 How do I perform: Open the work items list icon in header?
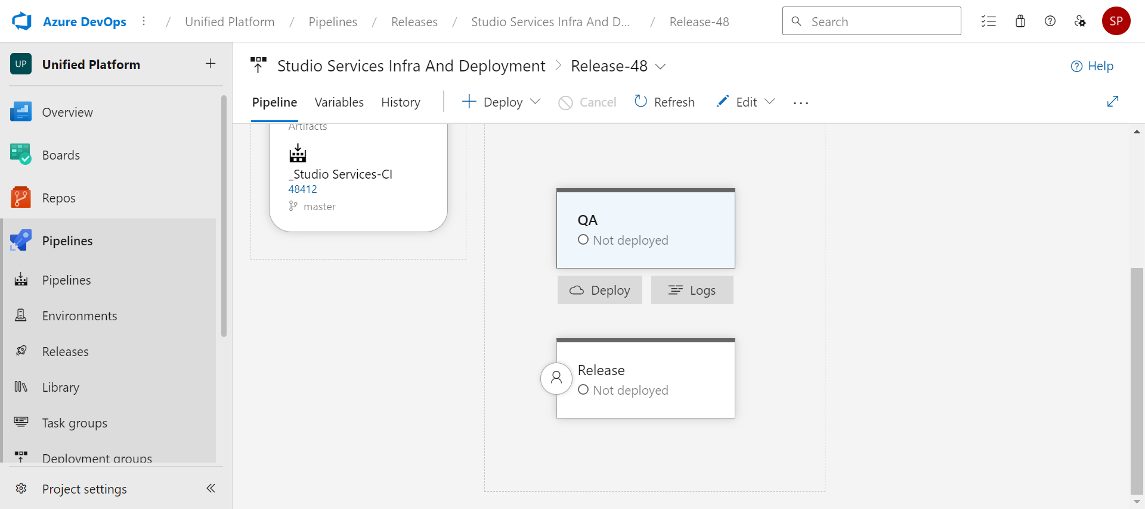[x=989, y=21]
